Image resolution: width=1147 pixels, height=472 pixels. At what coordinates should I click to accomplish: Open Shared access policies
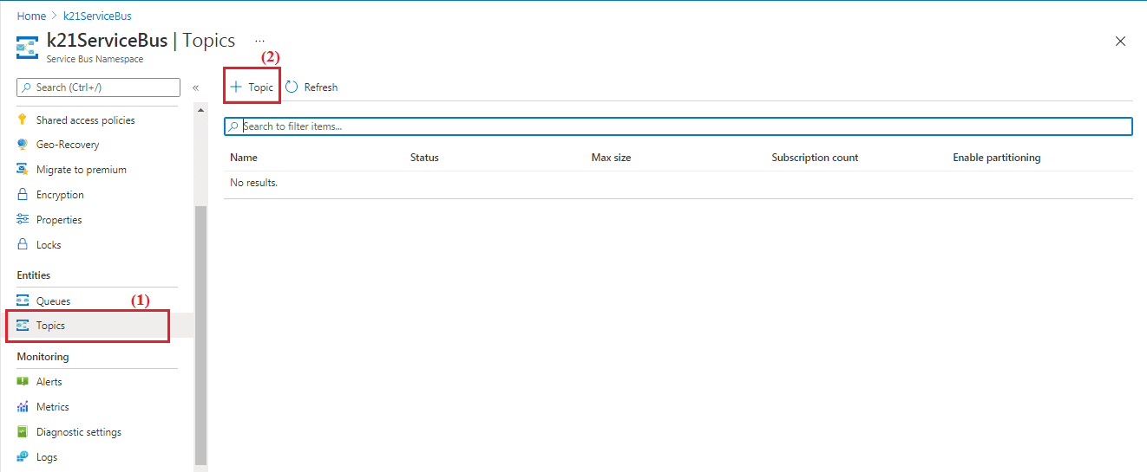(x=86, y=120)
